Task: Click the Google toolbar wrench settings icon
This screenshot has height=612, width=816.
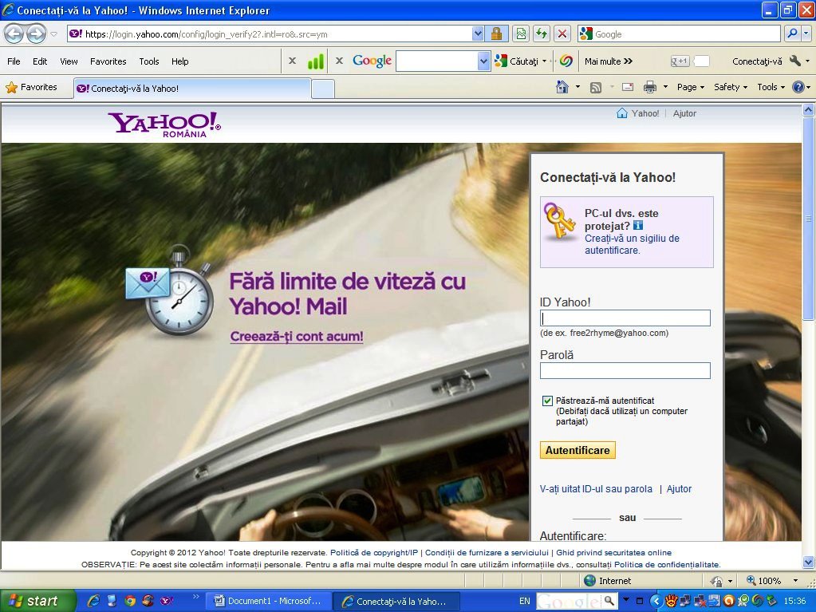Action: coord(794,61)
